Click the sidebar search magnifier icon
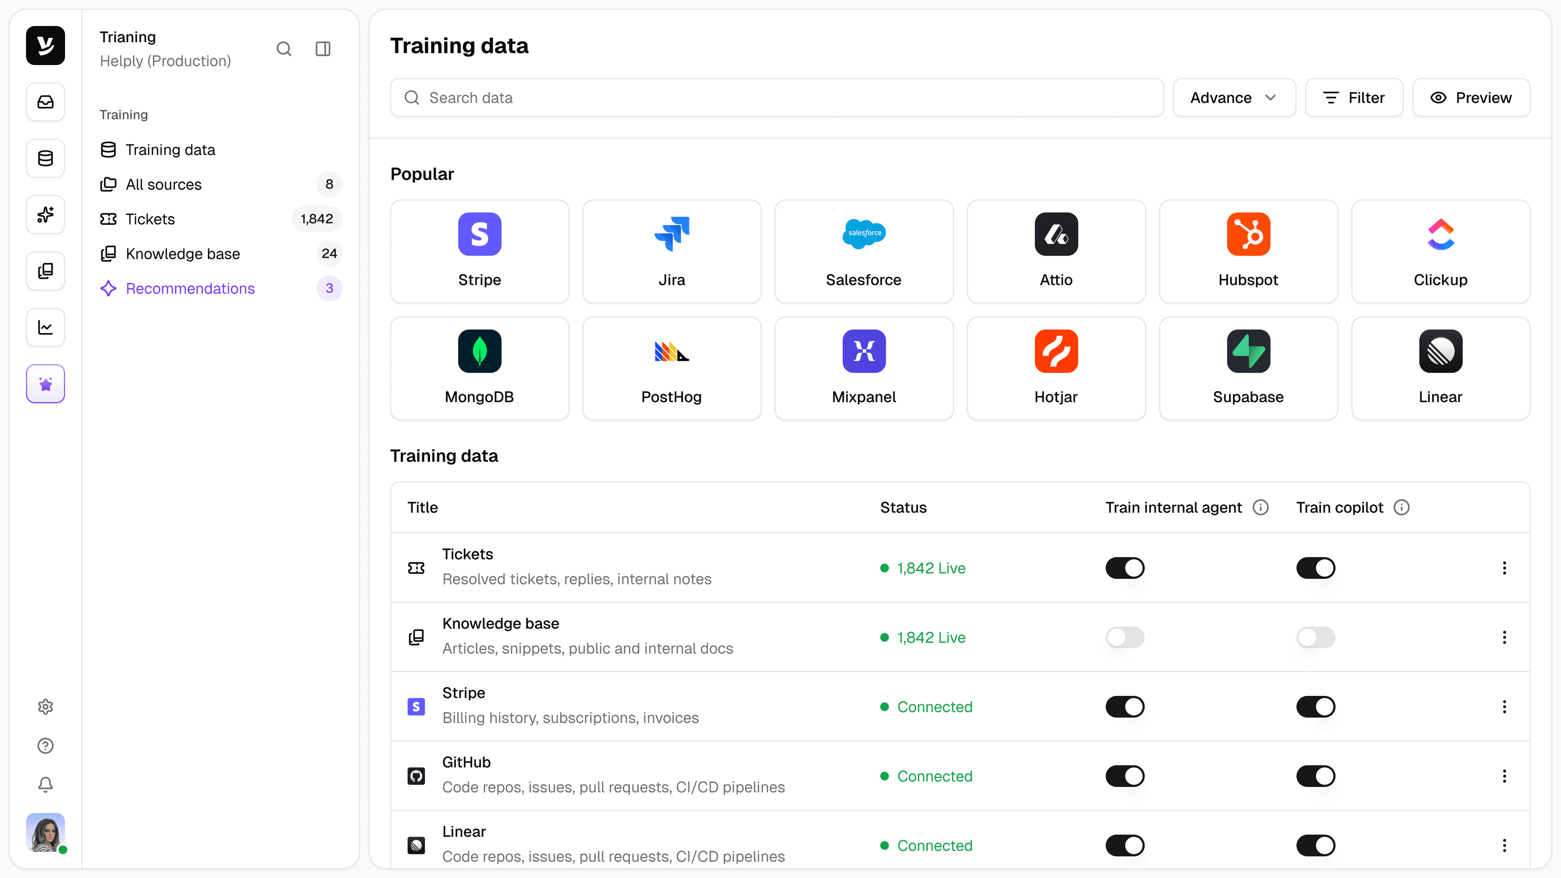This screenshot has width=1561, height=878. [284, 48]
